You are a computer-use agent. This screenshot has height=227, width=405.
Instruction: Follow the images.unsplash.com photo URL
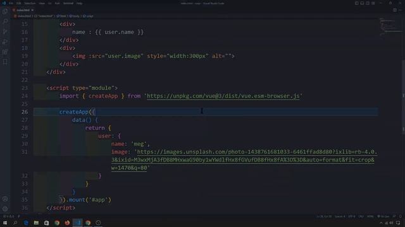pos(244,160)
